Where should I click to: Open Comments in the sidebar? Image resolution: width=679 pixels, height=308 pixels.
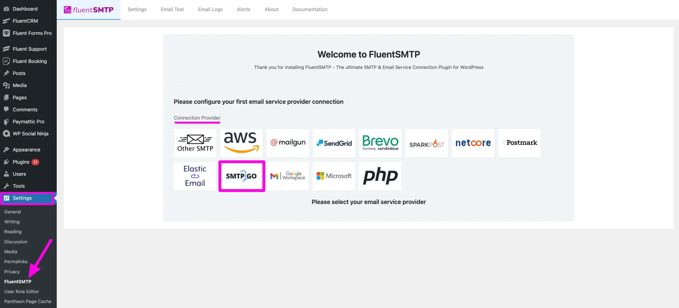tap(28, 110)
